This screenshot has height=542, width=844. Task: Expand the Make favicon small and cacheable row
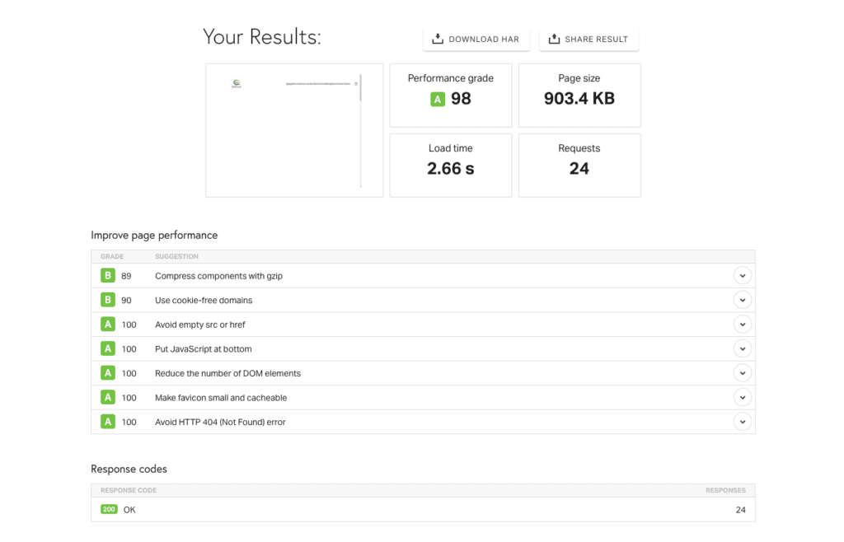742,397
